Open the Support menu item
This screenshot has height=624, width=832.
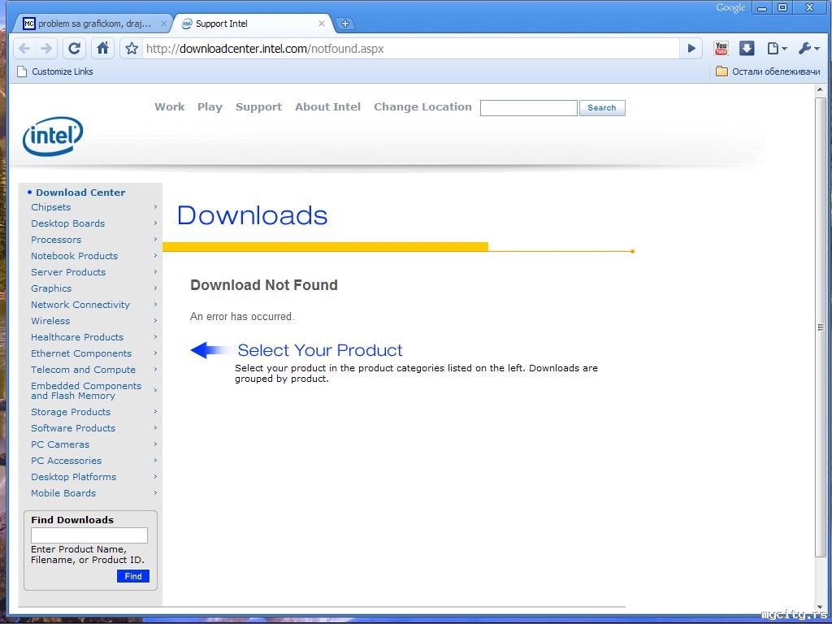259,106
